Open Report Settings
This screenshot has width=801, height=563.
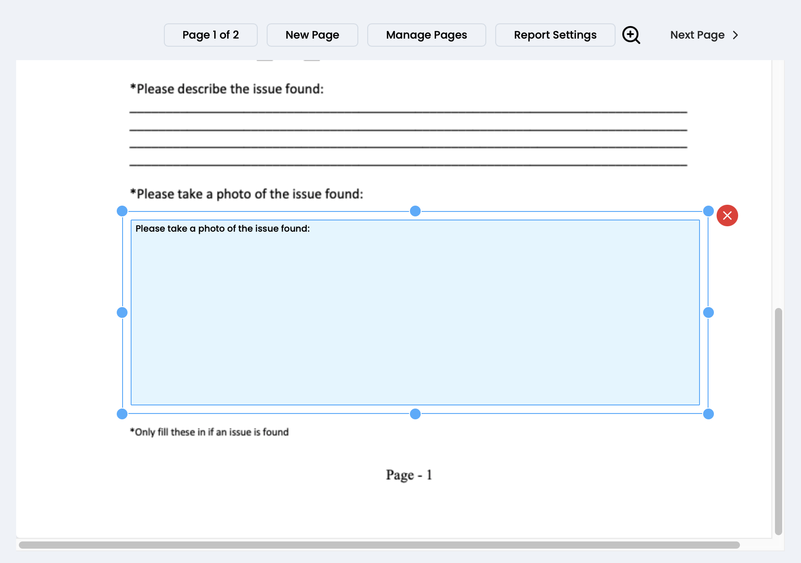[x=555, y=35]
